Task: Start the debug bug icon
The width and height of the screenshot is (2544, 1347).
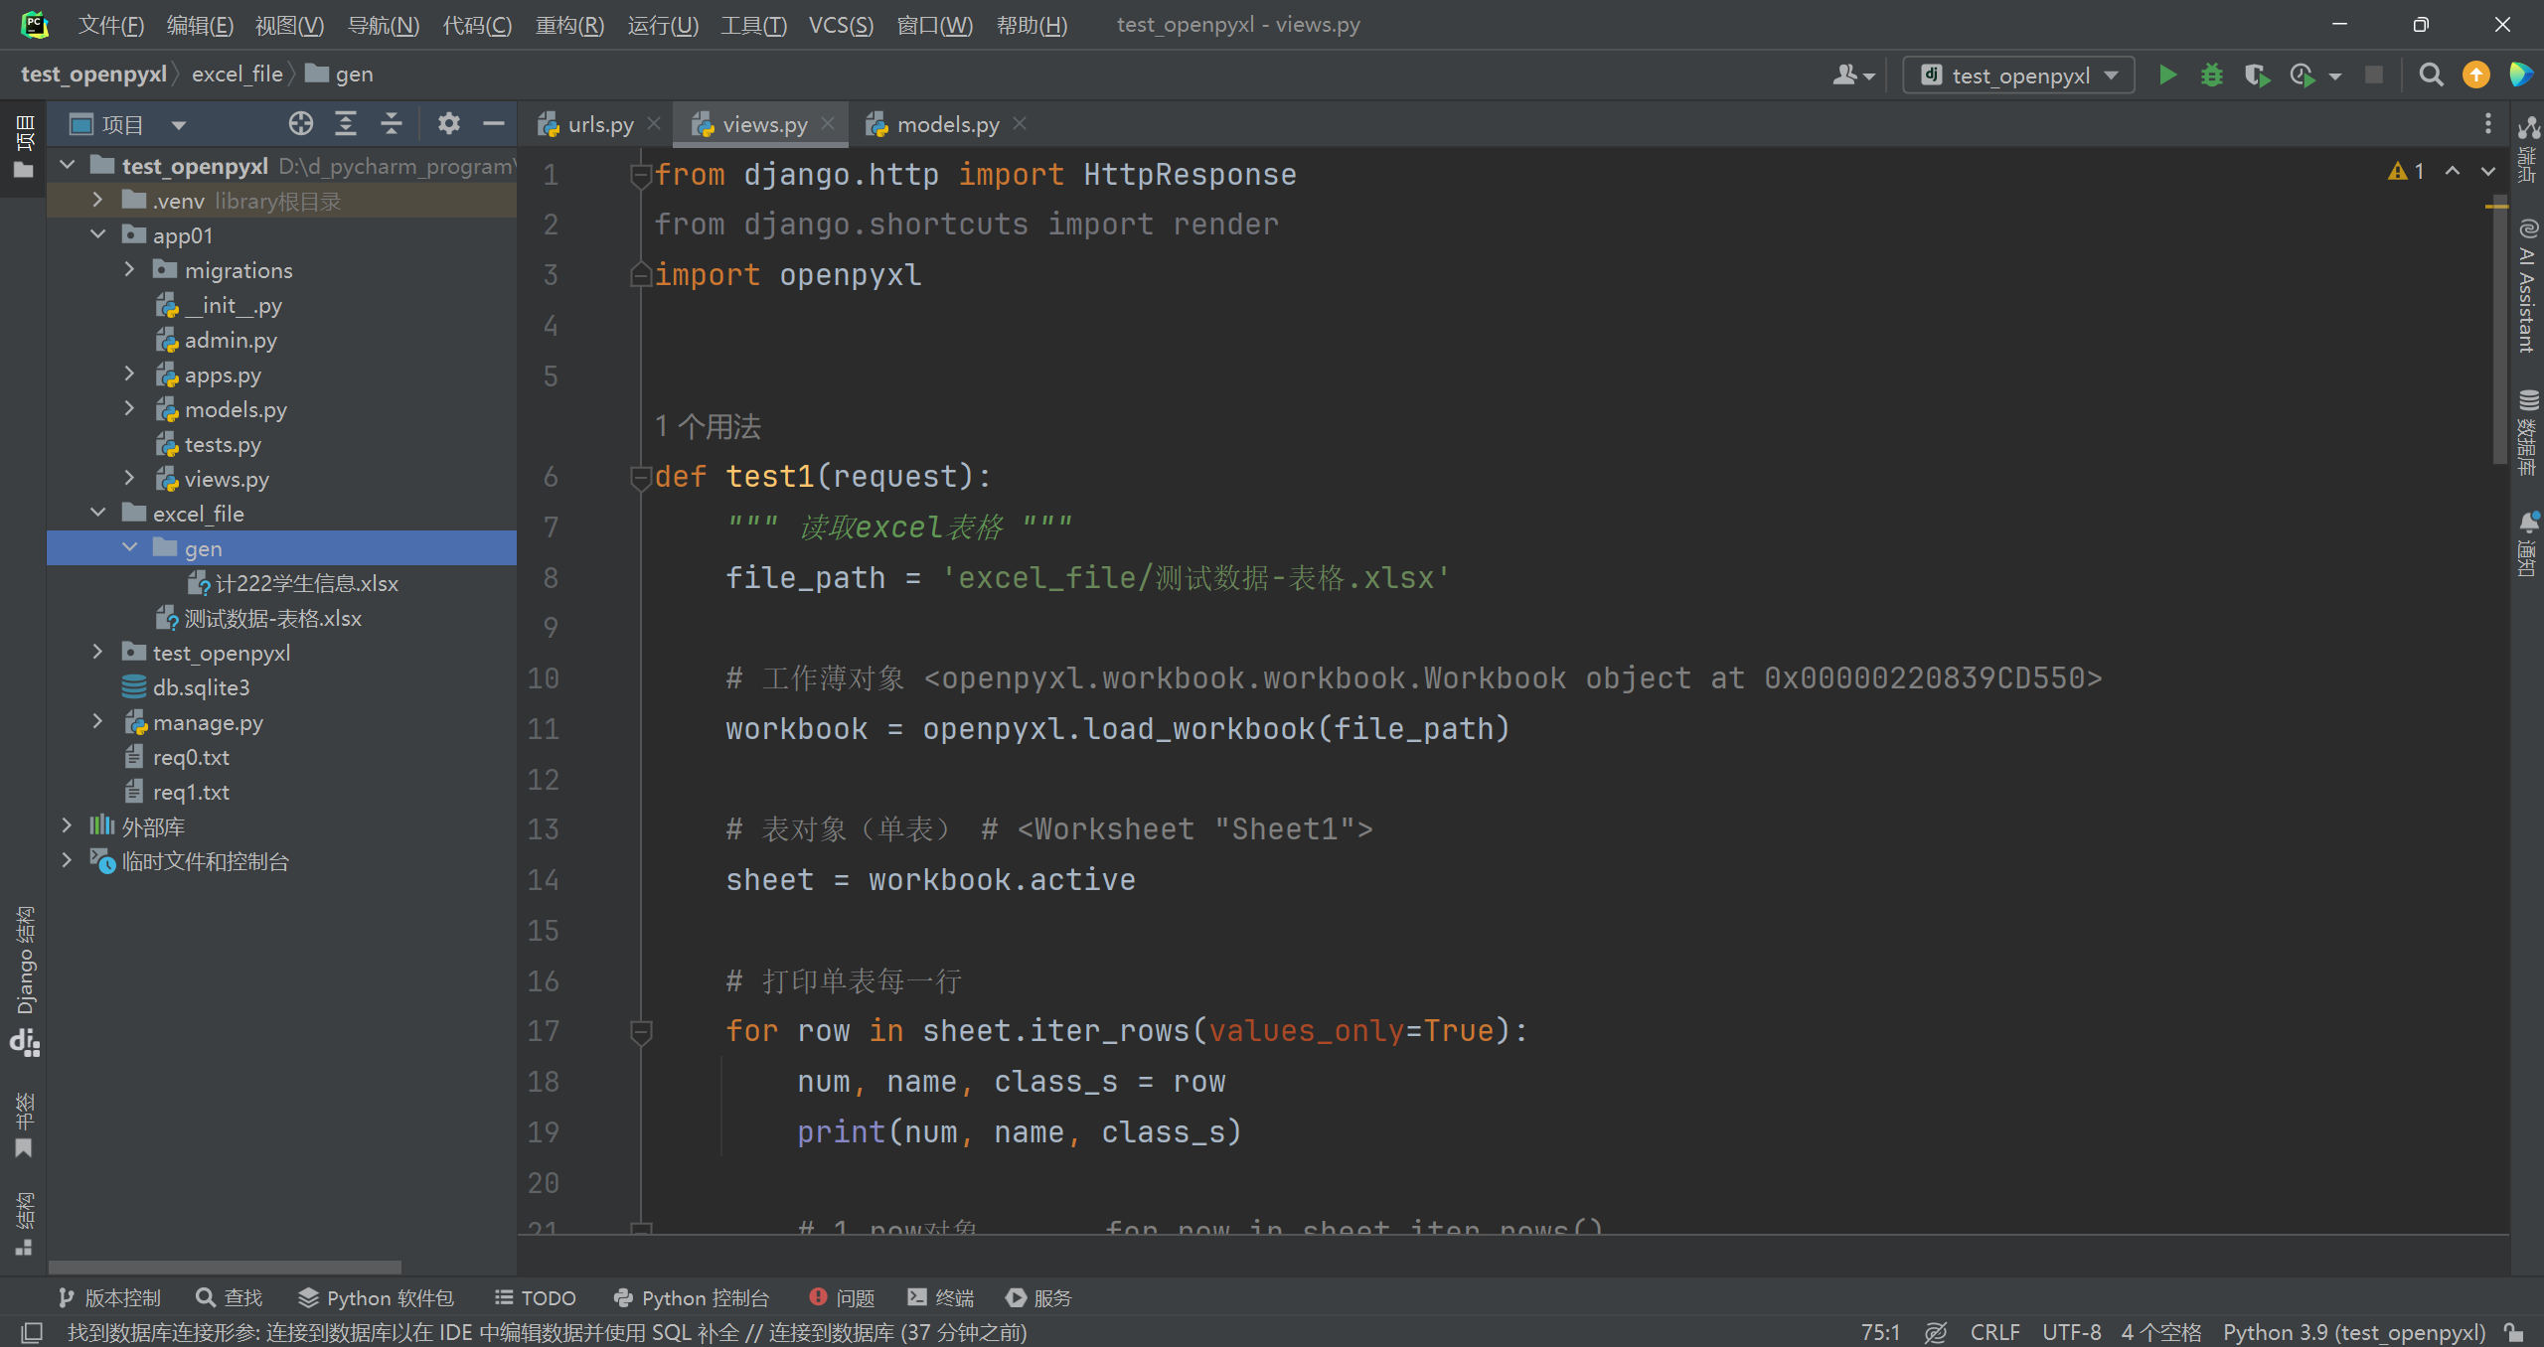Action: [x=2211, y=75]
